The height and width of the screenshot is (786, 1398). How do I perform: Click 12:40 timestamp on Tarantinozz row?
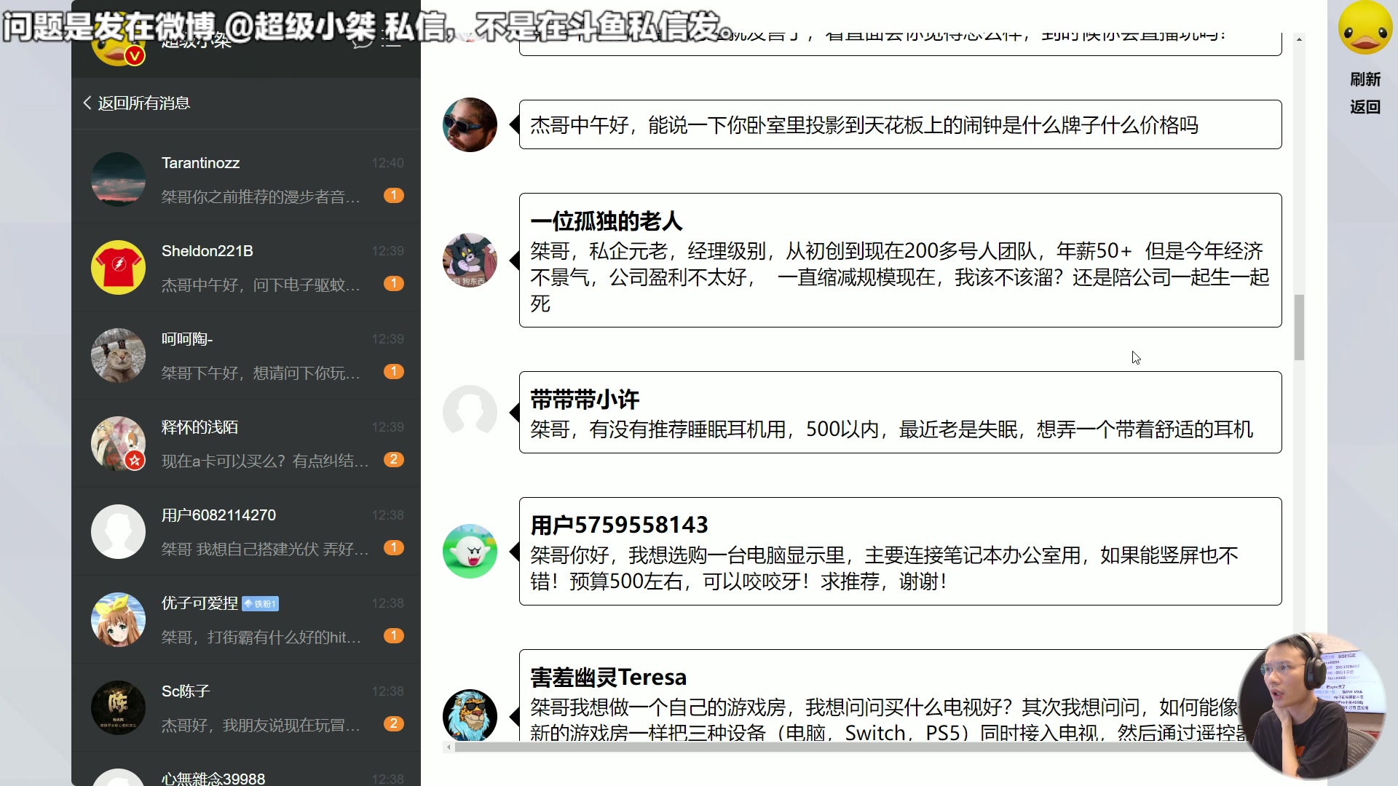[387, 163]
